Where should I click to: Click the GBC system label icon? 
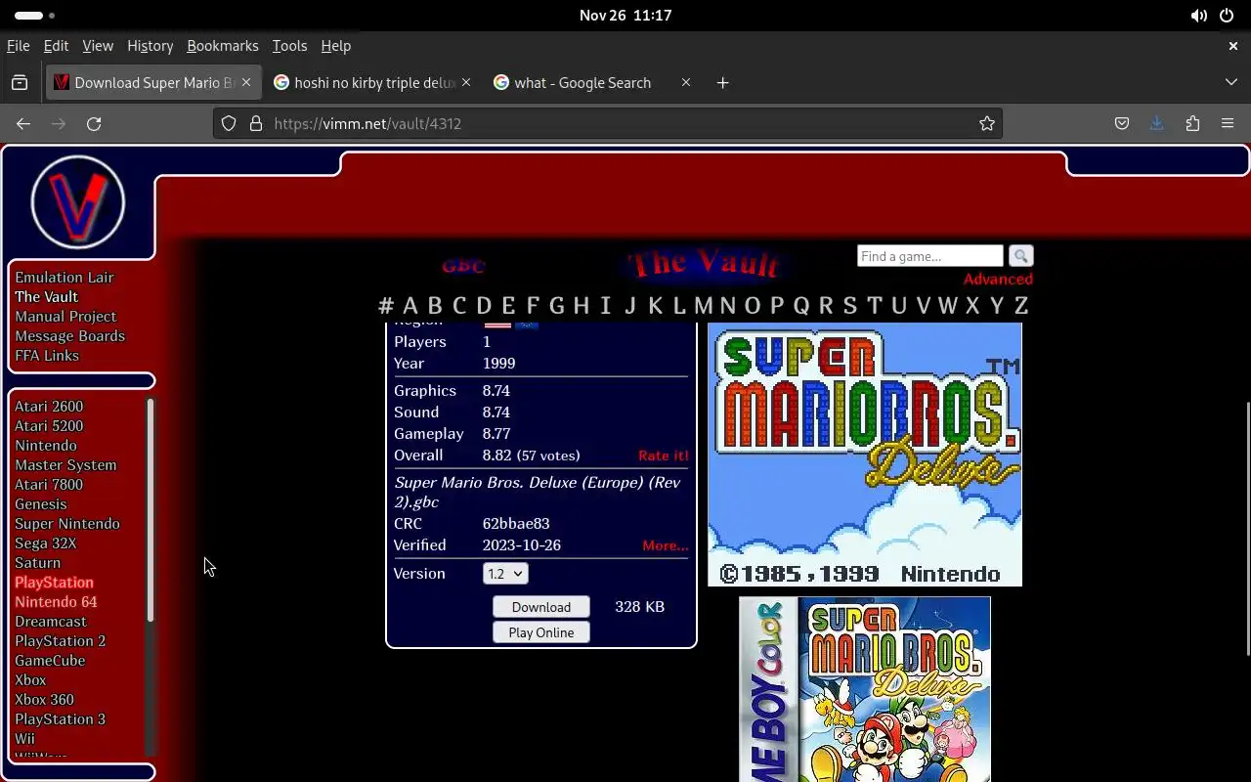point(463,265)
